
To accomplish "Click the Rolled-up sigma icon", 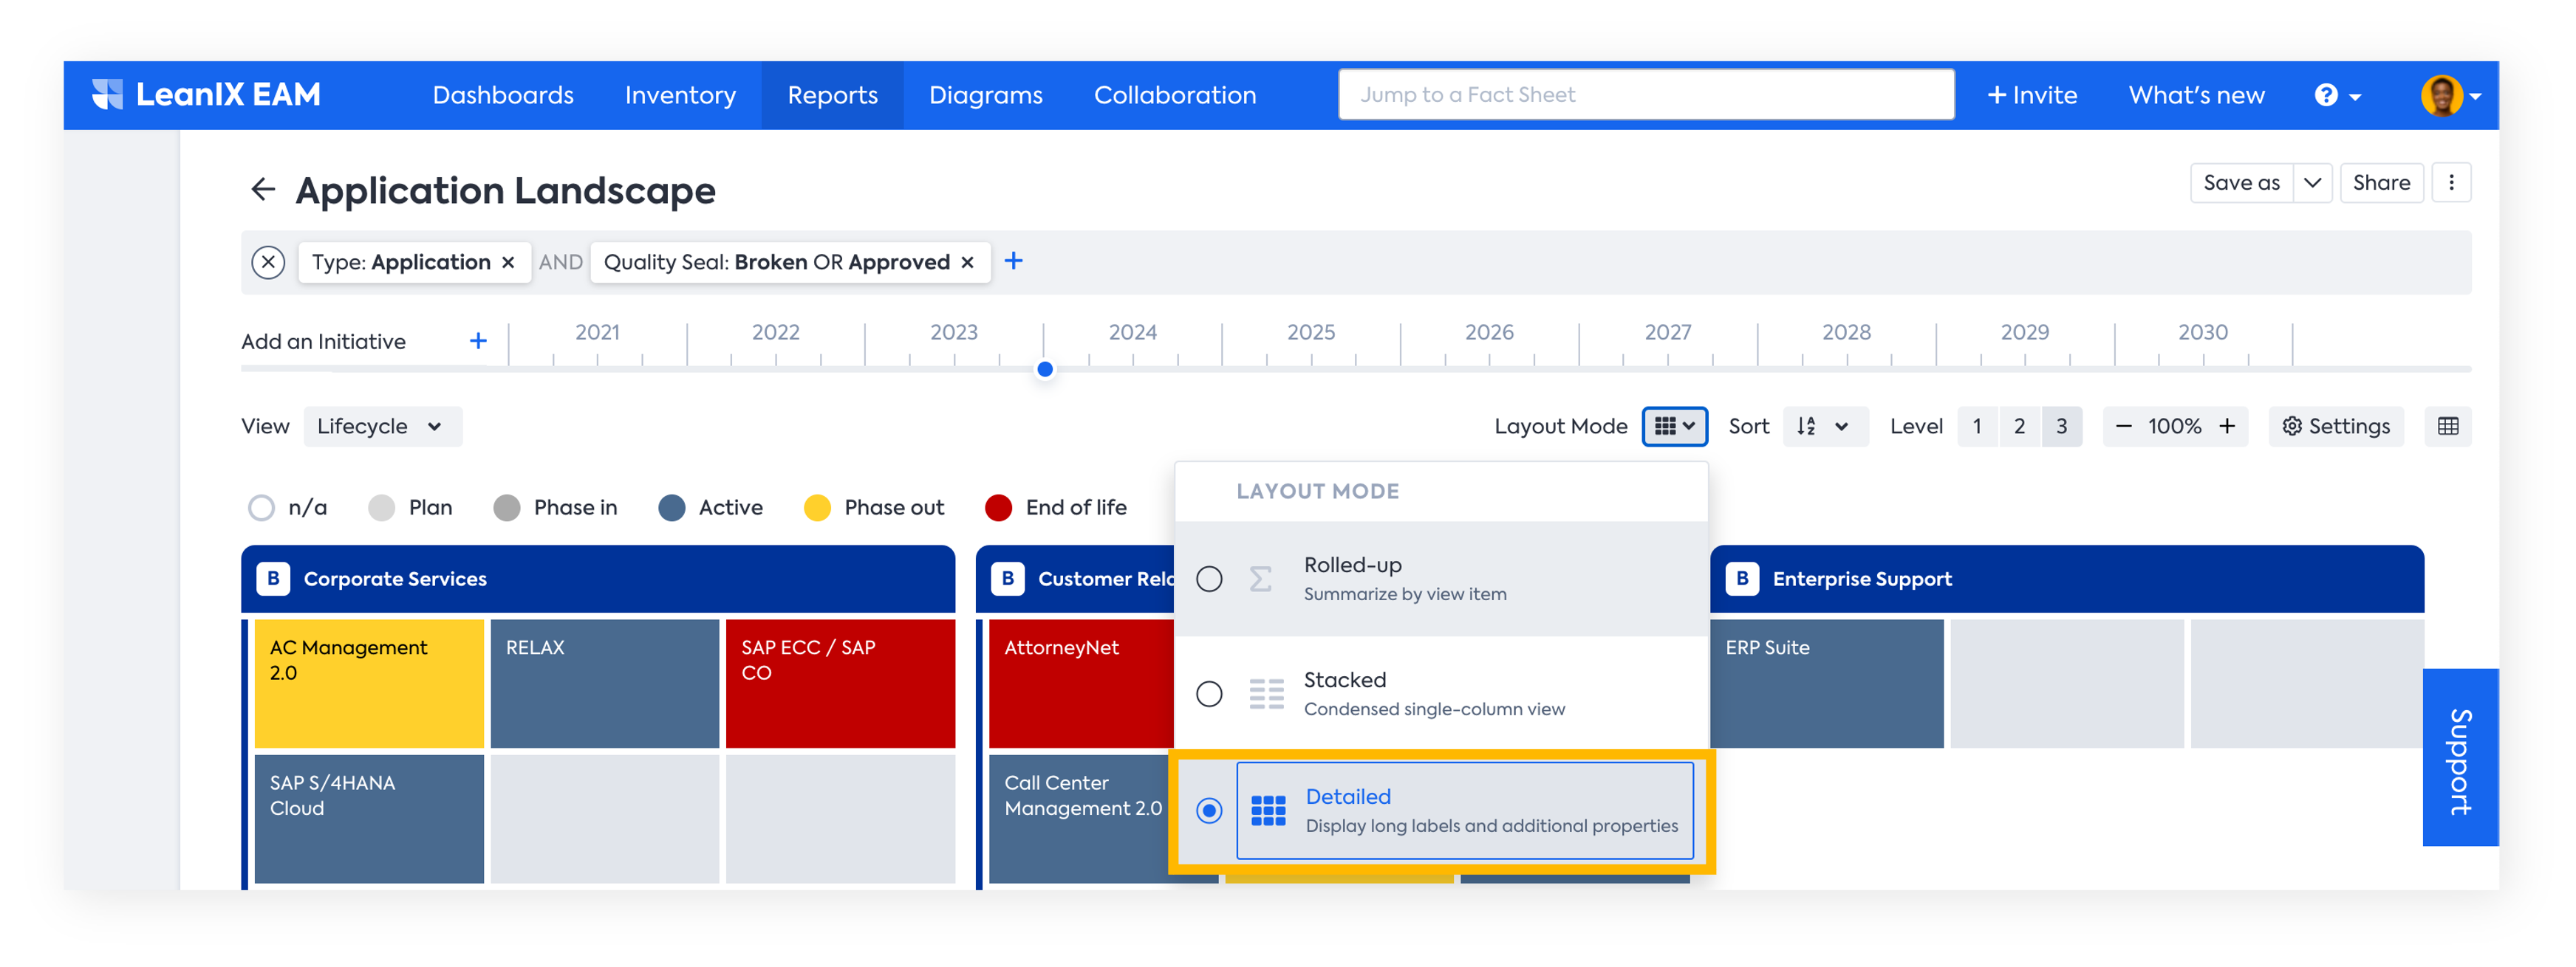I will [1261, 579].
